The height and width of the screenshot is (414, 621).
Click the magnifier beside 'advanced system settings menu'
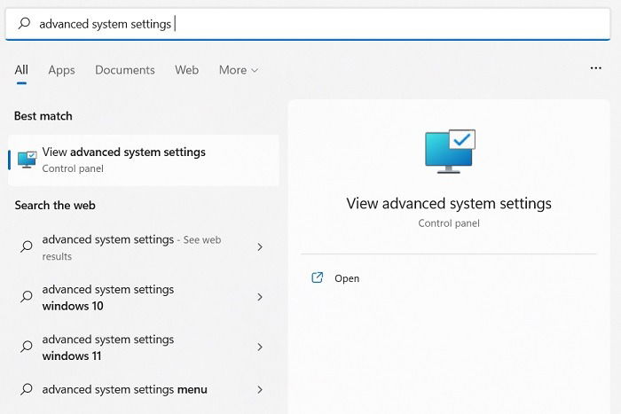pyautogui.click(x=27, y=389)
